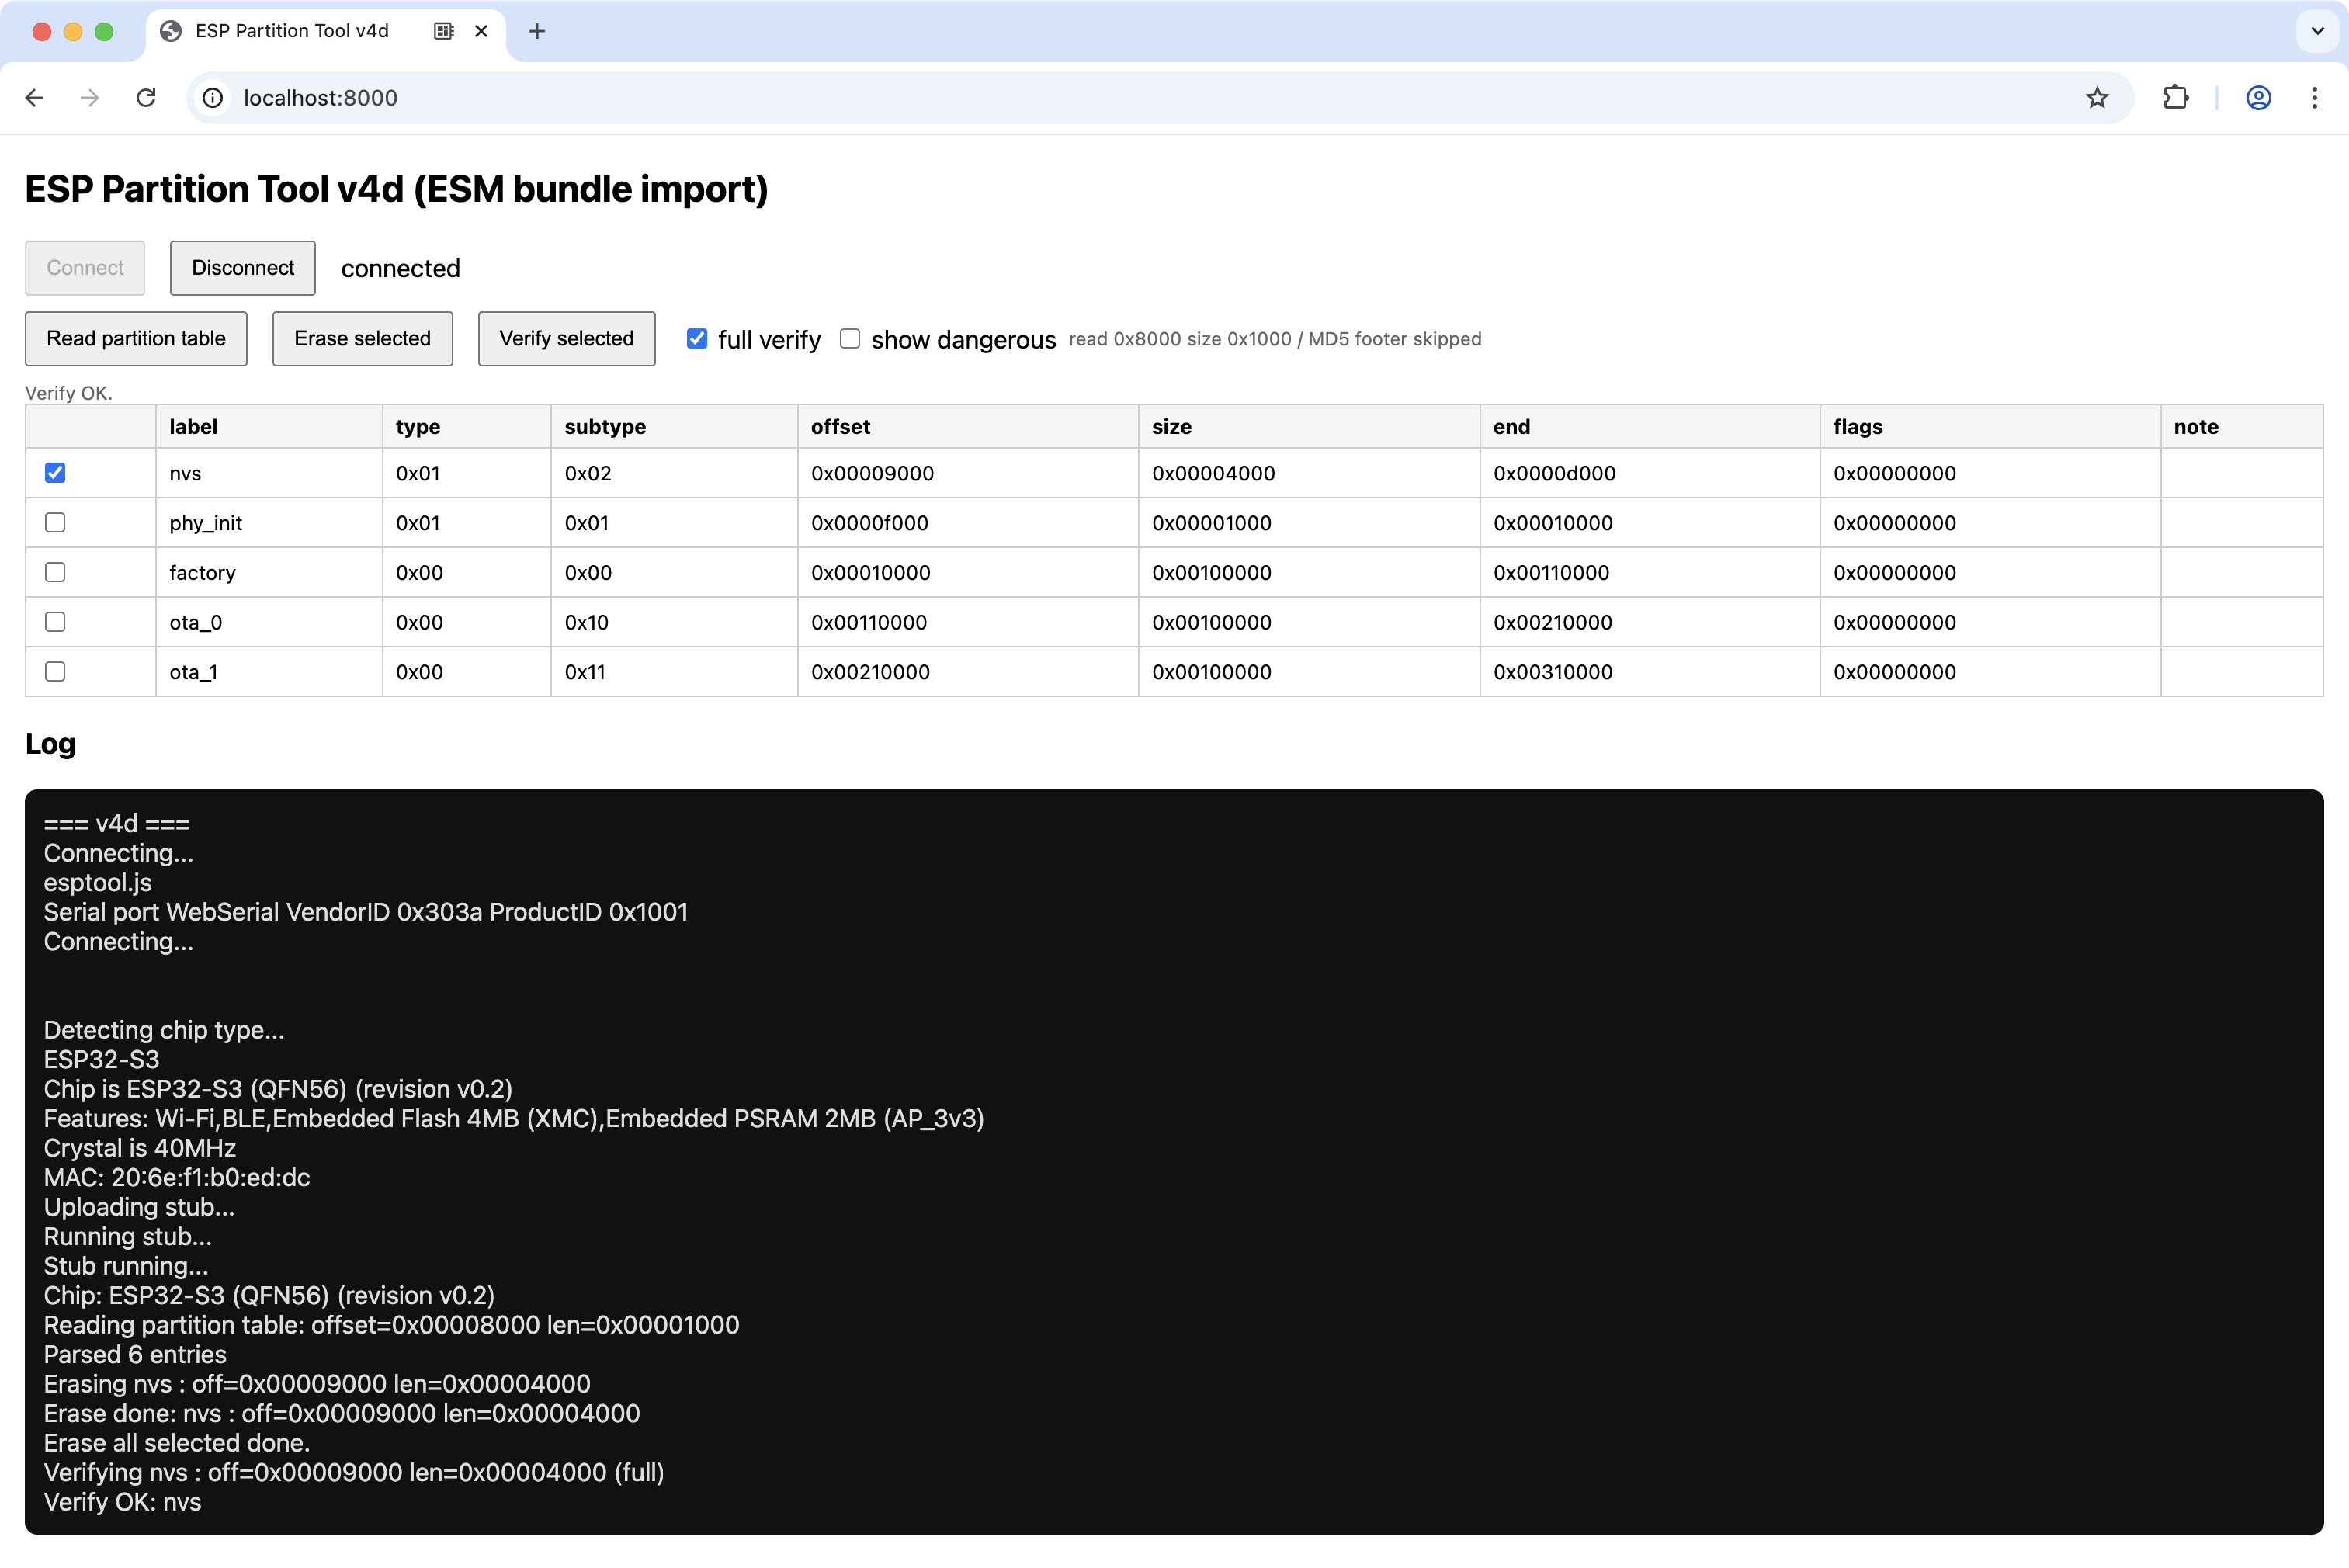Click the page title heading
Image resolution: width=2349 pixels, height=1568 pixels.
[x=396, y=189]
